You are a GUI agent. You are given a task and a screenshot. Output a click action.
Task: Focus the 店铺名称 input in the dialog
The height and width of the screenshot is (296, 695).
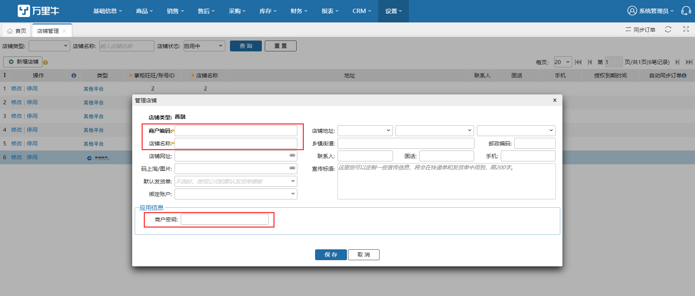(236, 143)
